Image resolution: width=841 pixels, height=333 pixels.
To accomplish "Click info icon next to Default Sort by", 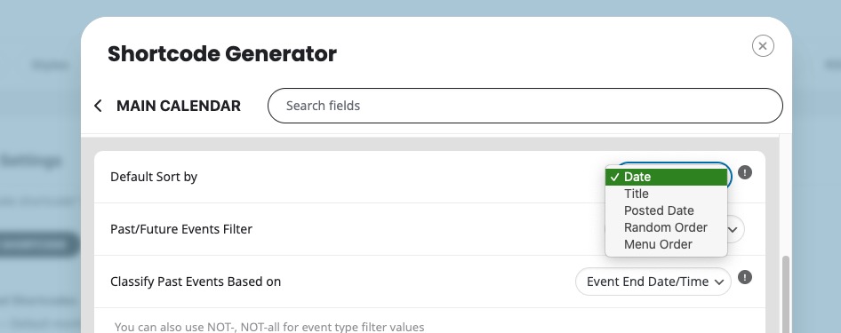I will [x=745, y=172].
